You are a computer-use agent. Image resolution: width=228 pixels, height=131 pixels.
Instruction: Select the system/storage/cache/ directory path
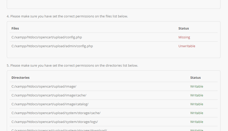[56, 113]
